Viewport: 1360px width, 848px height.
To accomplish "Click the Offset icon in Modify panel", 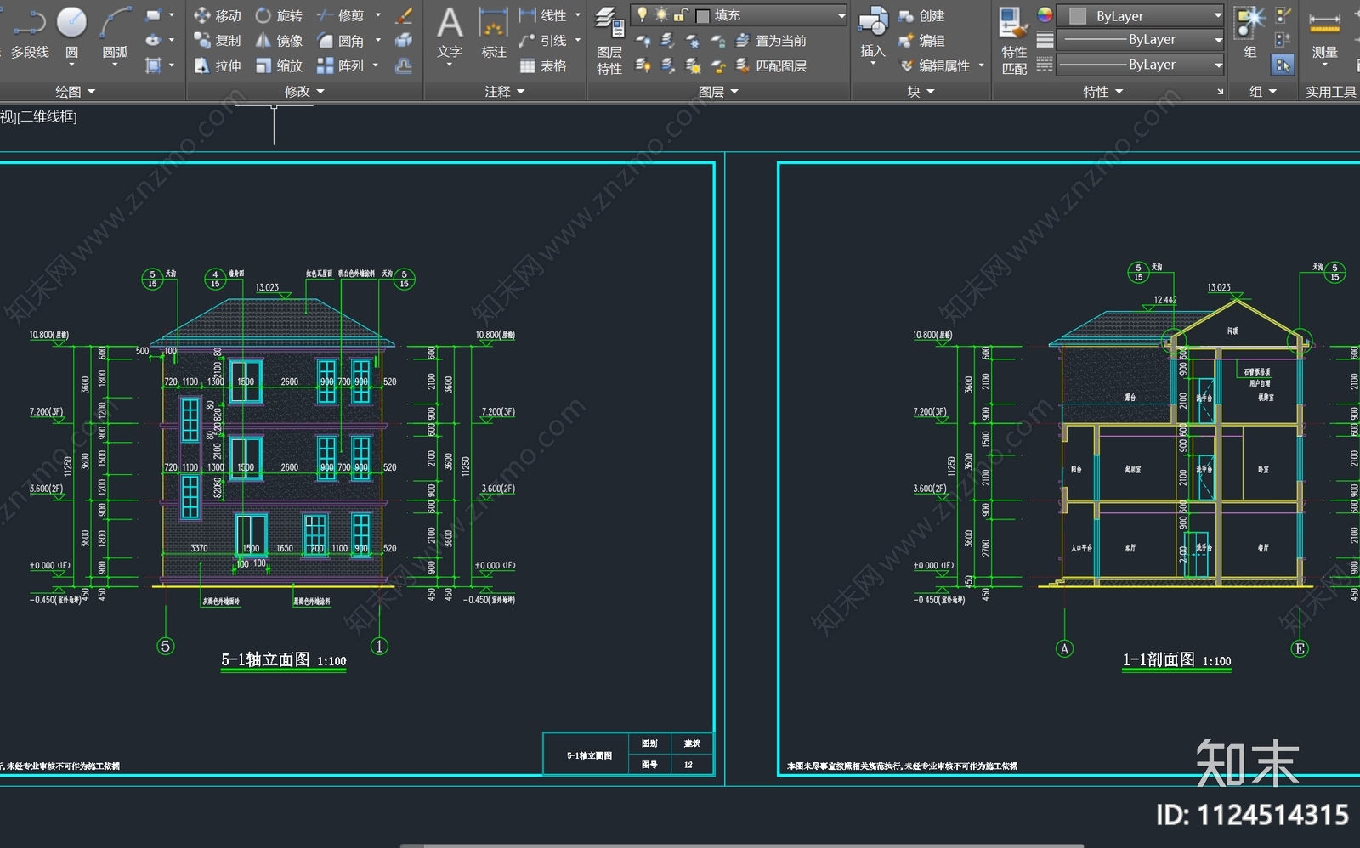I will coord(405,65).
